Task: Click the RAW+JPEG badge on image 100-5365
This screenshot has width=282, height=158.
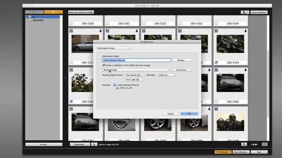Action: coord(71,109)
